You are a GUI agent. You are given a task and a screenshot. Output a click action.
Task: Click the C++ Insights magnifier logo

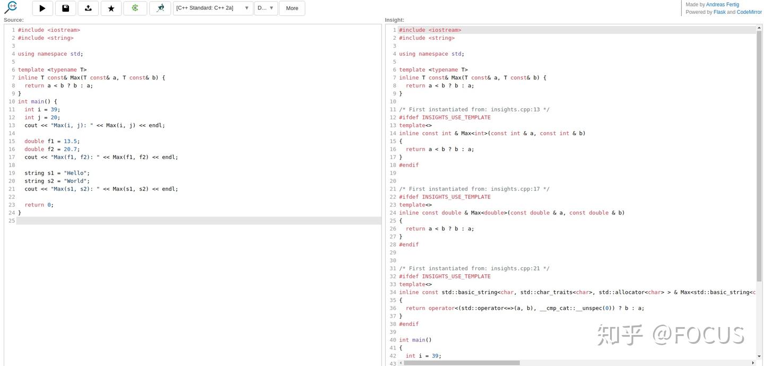click(x=11, y=7)
